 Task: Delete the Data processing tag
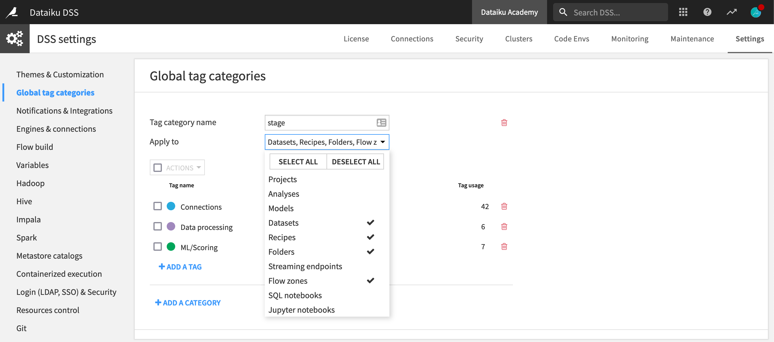[x=504, y=226]
